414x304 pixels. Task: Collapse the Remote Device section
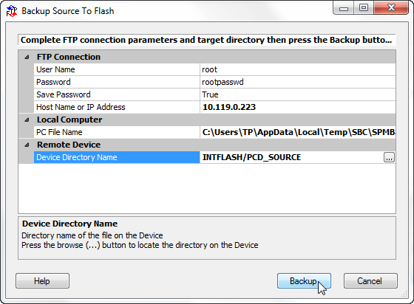click(x=27, y=145)
